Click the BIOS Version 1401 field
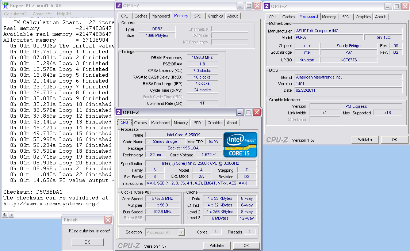The height and width of the screenshot is (251, 410). coord(349,84)
